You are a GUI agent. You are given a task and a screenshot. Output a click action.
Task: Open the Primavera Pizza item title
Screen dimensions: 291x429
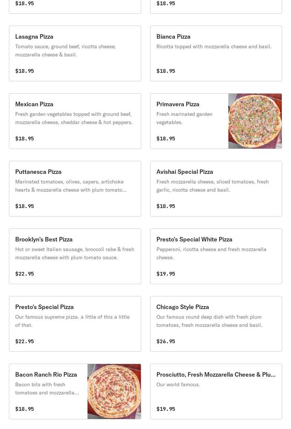[x=178, y=104]
